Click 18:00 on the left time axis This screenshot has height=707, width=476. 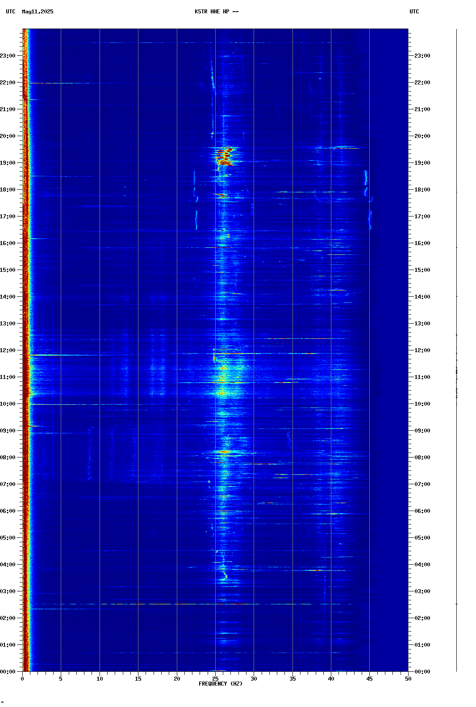pyautogui.click(x=8, y=190)
